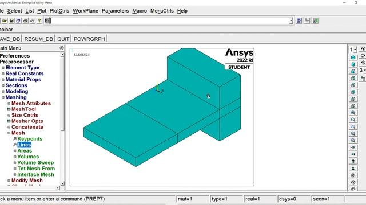Click the Zoom Out magnifier icon
366x205 pixels.
[353, 141]
